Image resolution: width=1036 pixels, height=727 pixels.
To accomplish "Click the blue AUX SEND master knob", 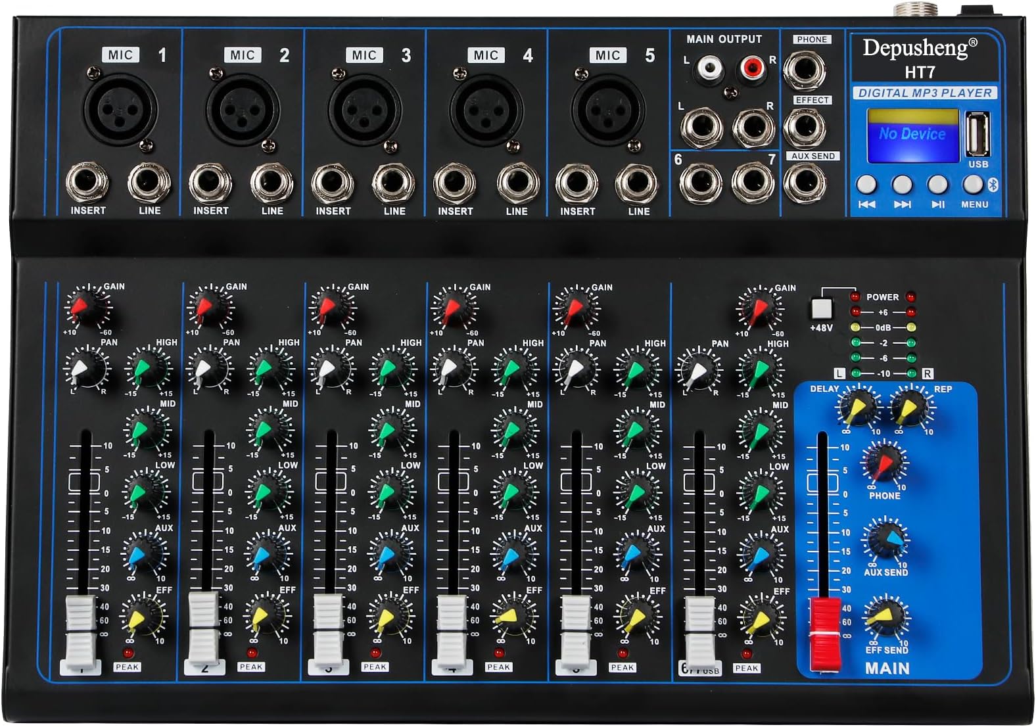I will click(x=887, y=540).
